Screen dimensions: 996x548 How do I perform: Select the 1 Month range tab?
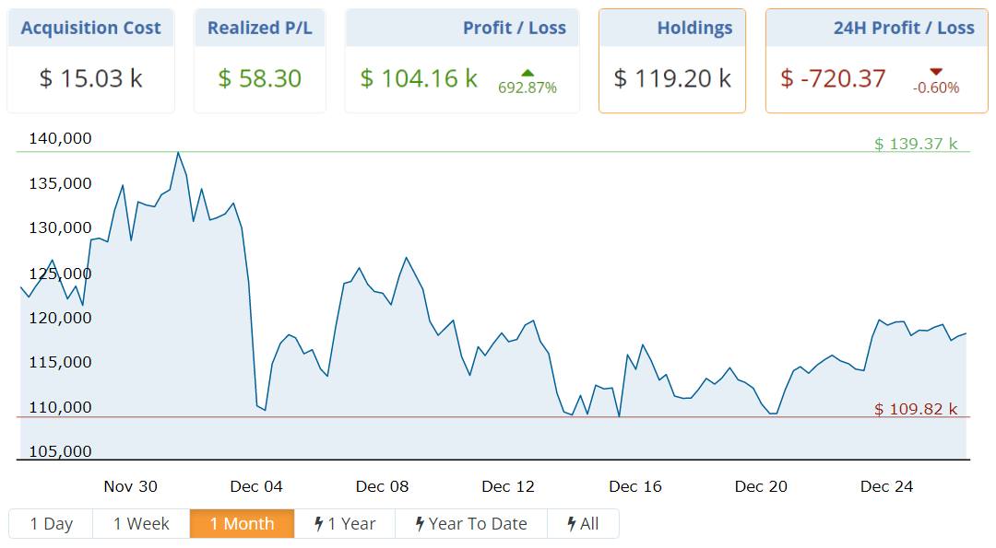pos(242,524)
